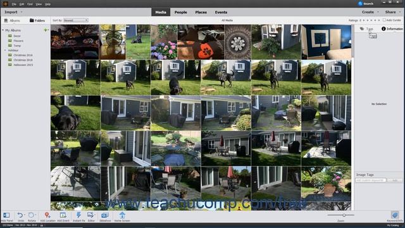405x228 pixels.
Task: Open the Sort By dropdown
Action: (76, 20)
